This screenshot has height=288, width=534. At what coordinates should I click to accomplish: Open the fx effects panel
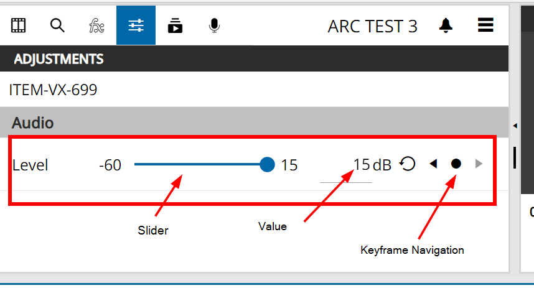(x=96, y=26)
